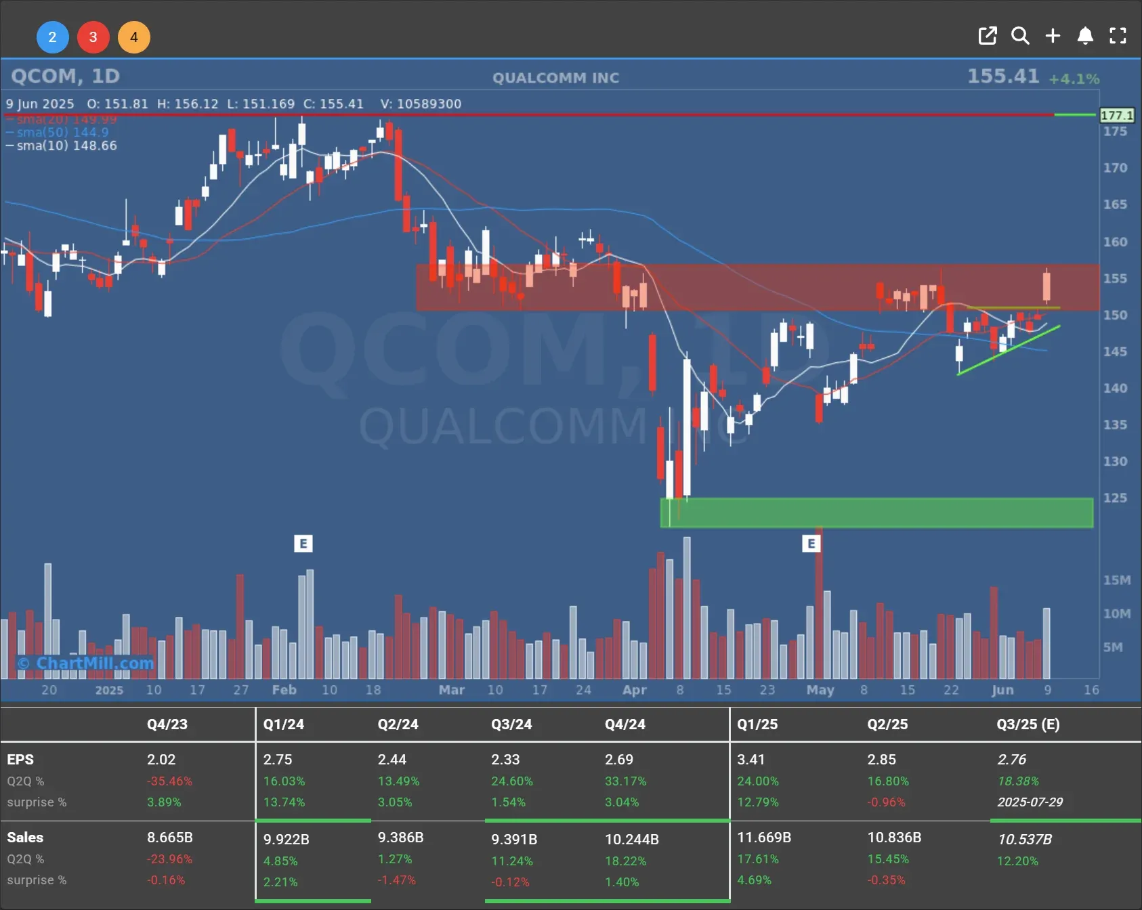The width and height of the screenshot is (1142, 910).
Task: Click EPS Q2Q value -35.46%
Action: point(169,781)
